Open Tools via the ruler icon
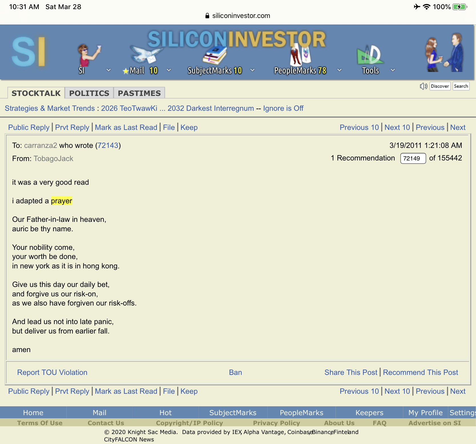Viewport: 476px width, 444px height. pos(370,55)
